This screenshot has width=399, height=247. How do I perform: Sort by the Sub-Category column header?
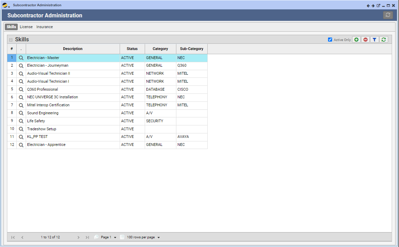(x=192, y=49)
